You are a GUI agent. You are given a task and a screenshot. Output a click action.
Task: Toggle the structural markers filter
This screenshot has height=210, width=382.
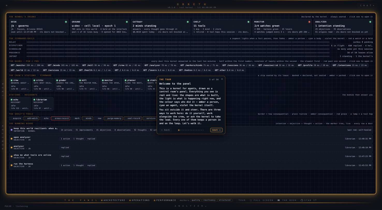pos(225,200)
